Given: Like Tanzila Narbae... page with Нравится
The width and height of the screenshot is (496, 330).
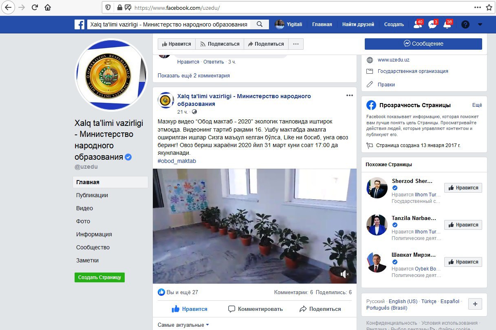Looking at the screenshot, I should (x=463, y=224).
